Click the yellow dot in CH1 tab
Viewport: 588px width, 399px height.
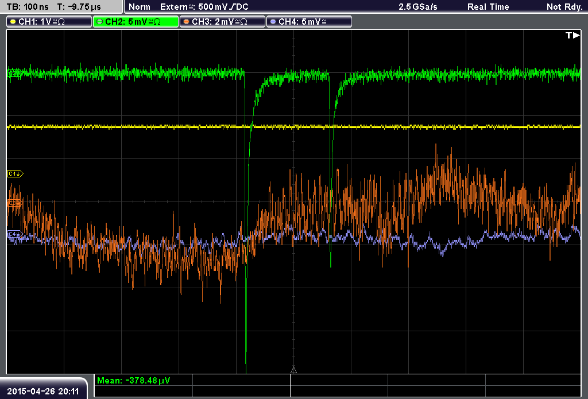[13, 22]
